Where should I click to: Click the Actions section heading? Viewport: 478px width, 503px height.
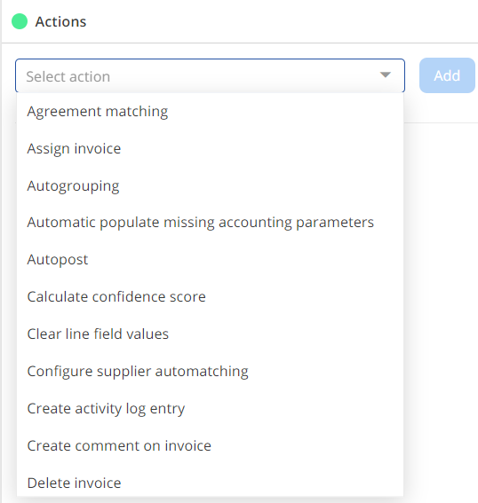(60, 22)
